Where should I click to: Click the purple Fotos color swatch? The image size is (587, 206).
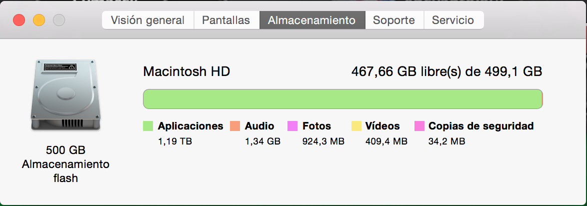(293, 126)
